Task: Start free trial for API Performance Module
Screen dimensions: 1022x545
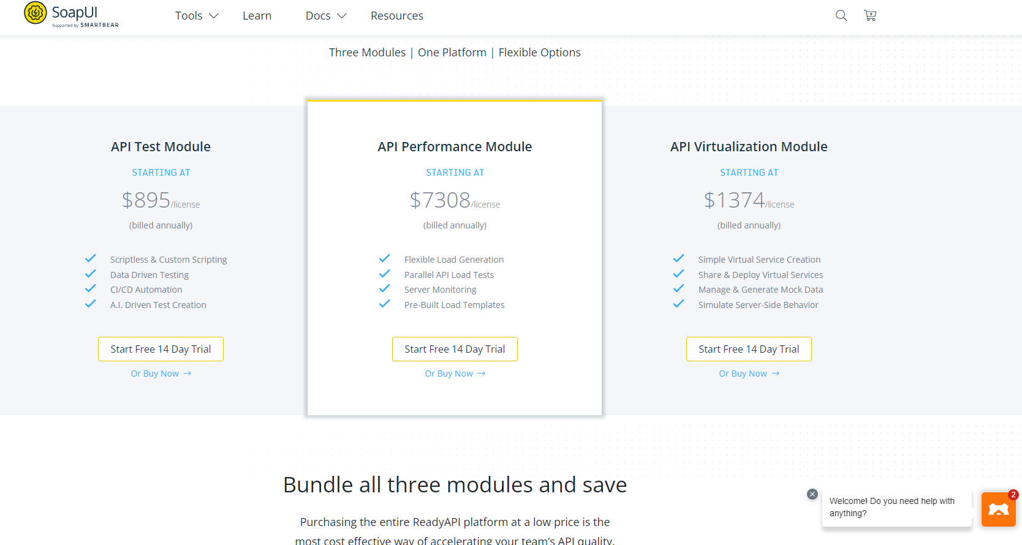Action: click(x=455, y=349)
